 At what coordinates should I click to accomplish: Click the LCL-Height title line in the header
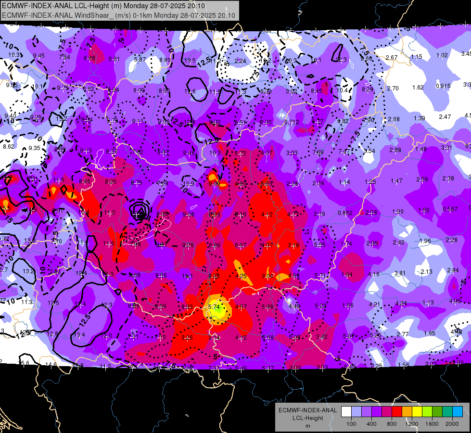[103, 6]
